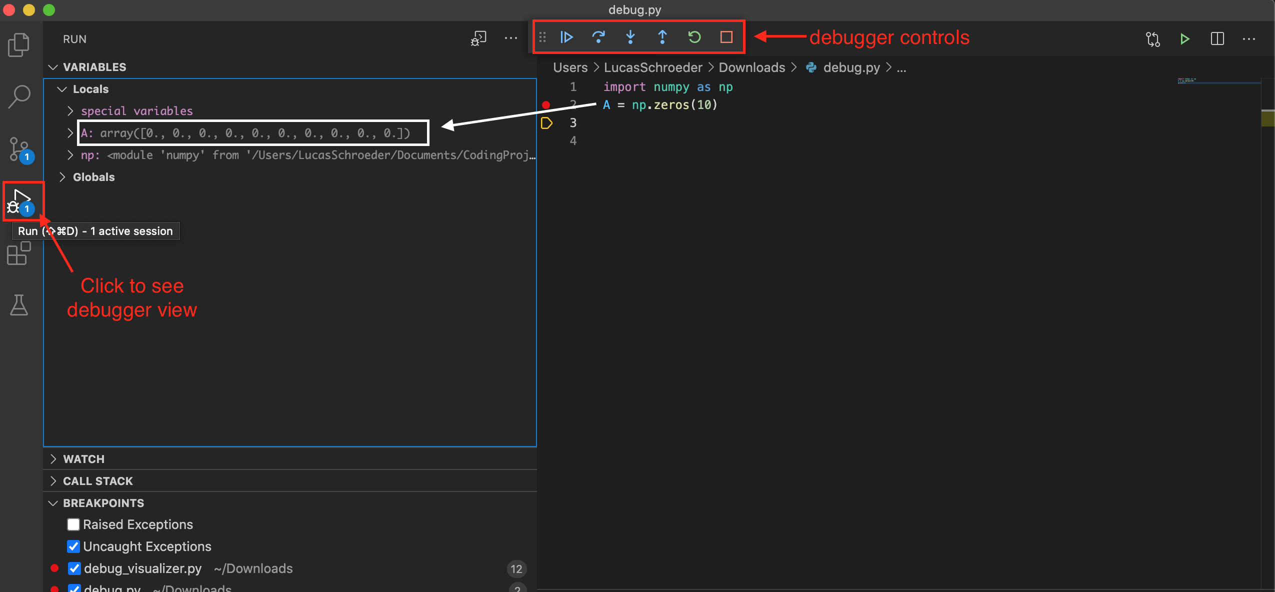Disable the Uncaught Exceptions checkbox
Screen dimensions: 1275x592
pyautogui.click(x=73, y=546)
